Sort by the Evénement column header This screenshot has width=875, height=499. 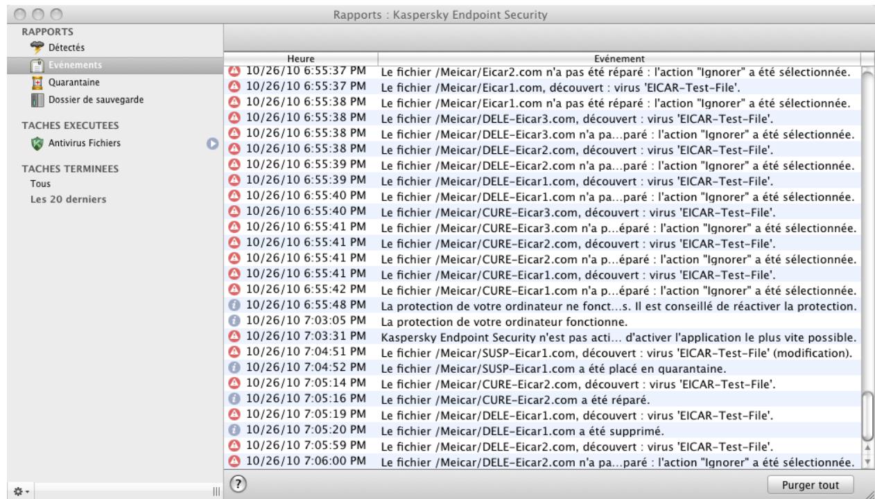click(619, 60)
